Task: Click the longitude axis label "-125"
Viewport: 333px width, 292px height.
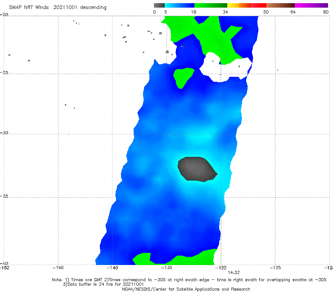Action: (275, 268)
